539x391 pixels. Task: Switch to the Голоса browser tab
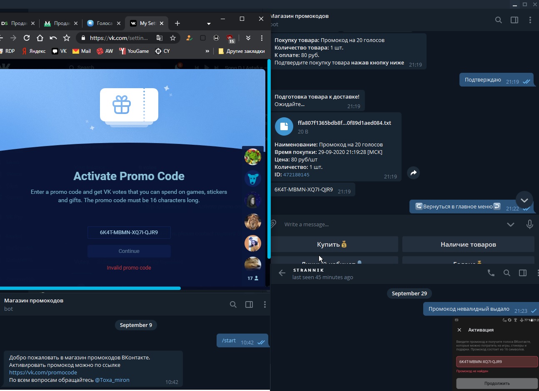coord(104,23)
